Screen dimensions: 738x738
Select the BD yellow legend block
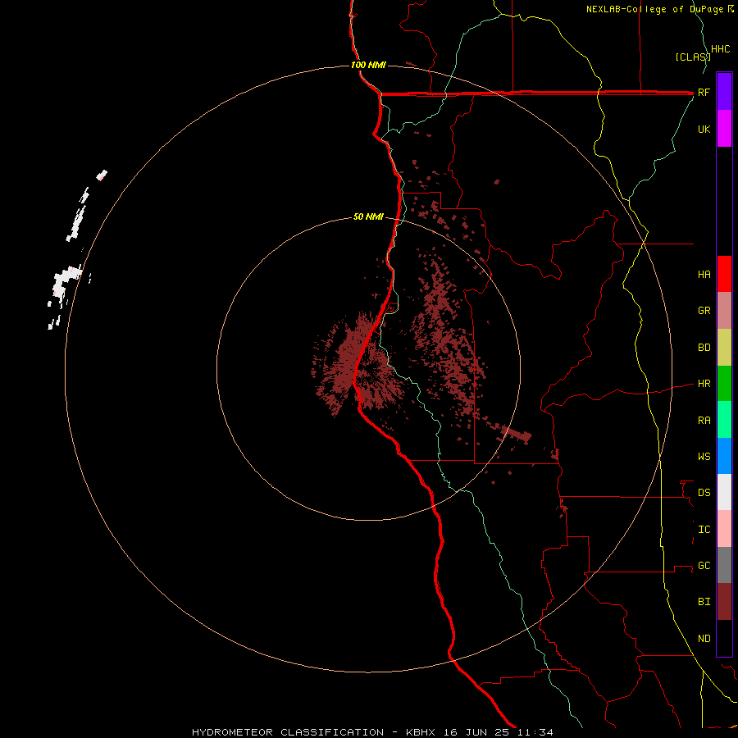(x=724, y=348)
